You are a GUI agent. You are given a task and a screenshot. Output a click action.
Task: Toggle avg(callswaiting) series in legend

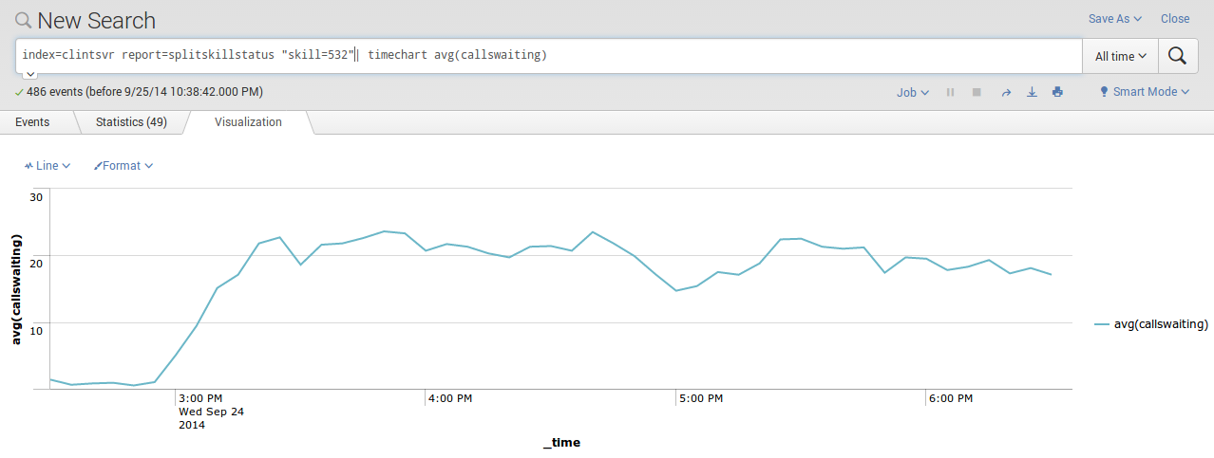point(1151,324)
